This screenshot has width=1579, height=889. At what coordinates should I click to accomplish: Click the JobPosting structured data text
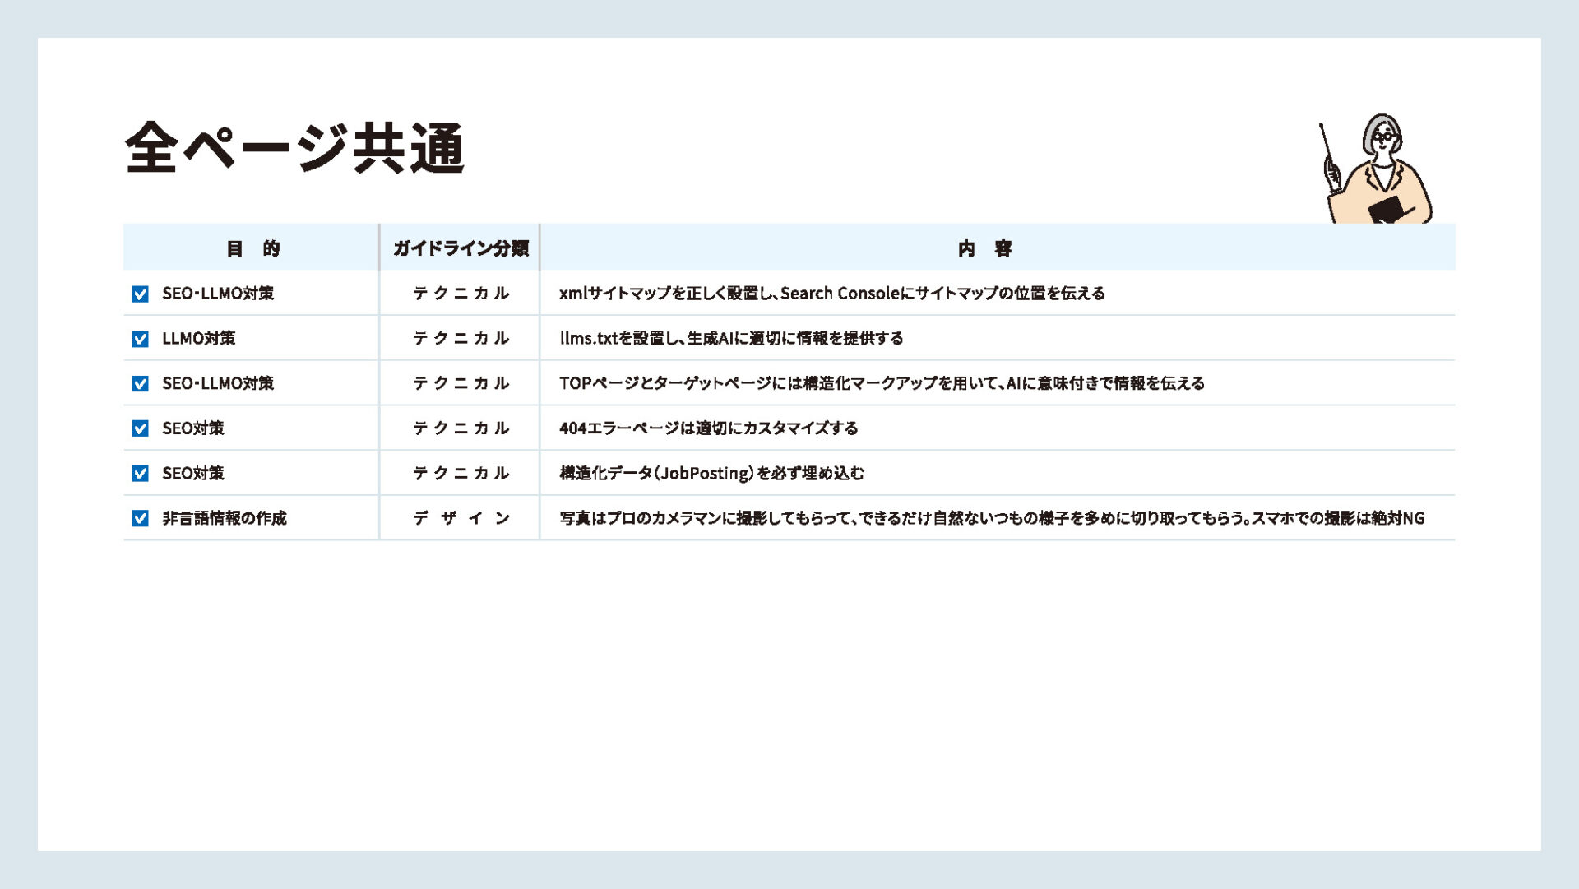click(711, 474)
